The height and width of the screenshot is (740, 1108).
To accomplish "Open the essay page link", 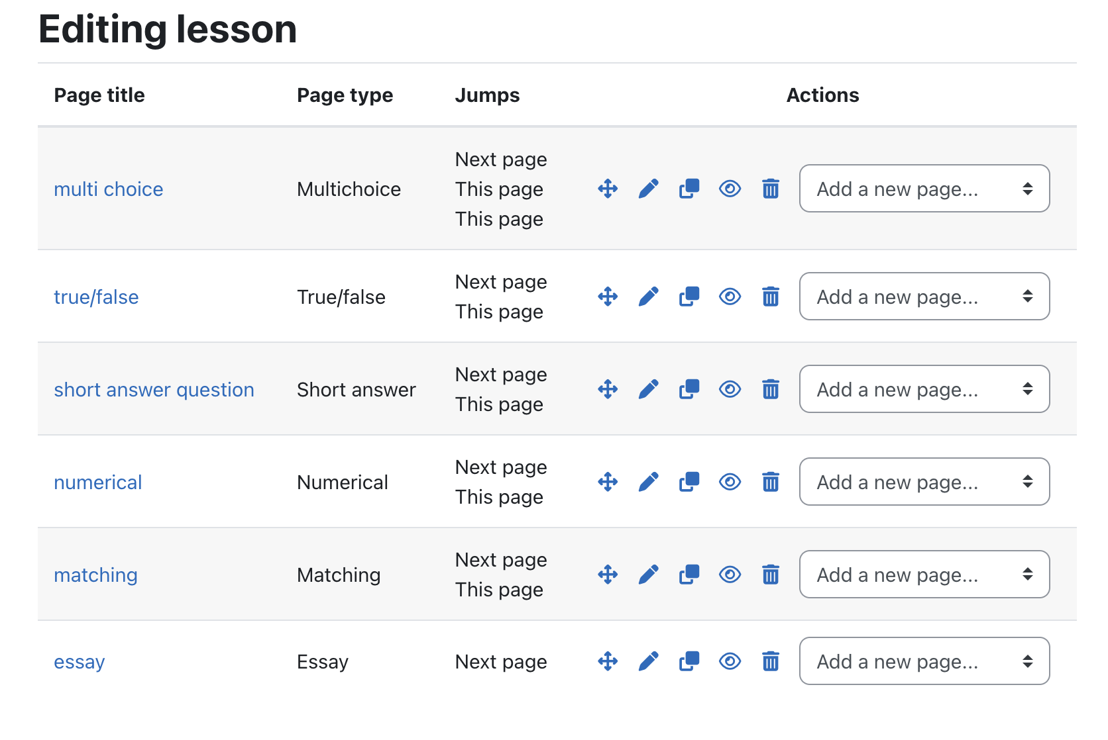I will tap(80, 662).
